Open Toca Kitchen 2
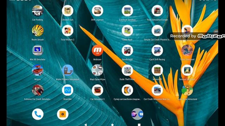Image resolution: width=225 pixels, height=126 pixels. [x=67, y=30]
